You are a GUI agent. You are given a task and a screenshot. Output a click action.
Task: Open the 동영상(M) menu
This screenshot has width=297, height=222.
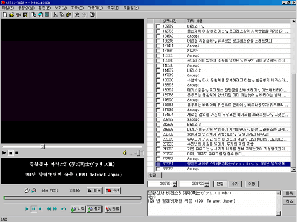26,8
